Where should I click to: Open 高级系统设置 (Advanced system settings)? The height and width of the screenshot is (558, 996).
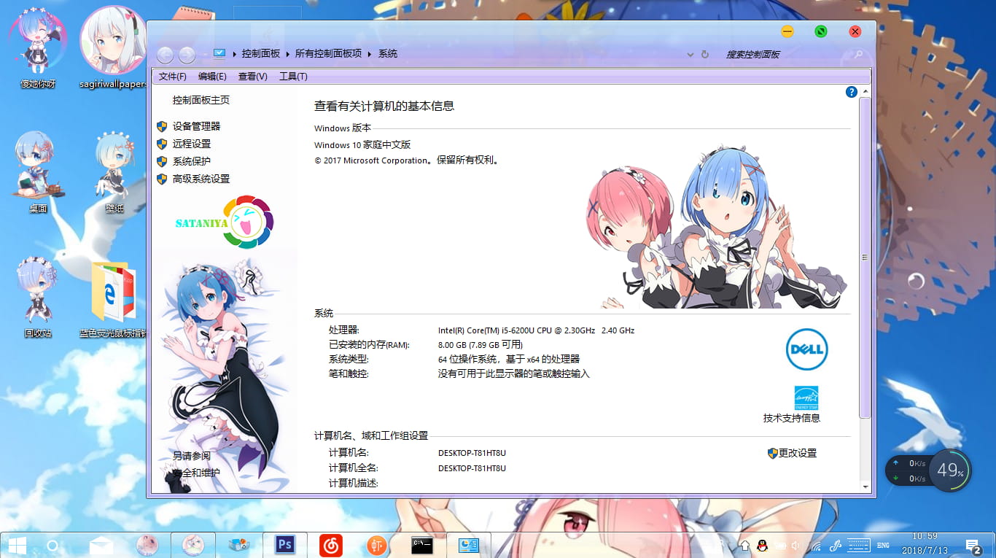(x=201, y=179)
